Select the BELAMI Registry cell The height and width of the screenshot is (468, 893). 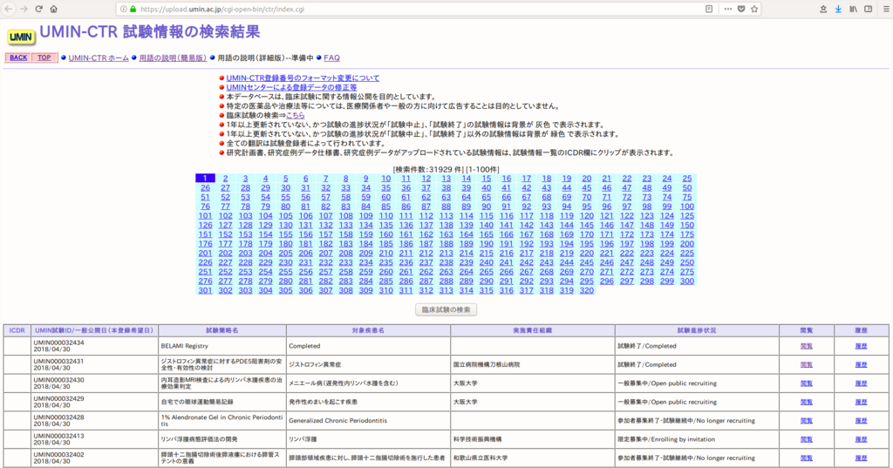click(222, 346)
